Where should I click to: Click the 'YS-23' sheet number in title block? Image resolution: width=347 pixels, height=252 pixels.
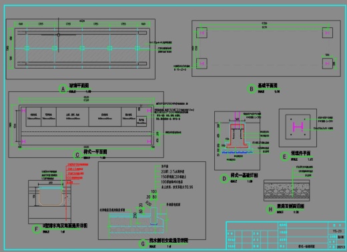coord(337,231)
